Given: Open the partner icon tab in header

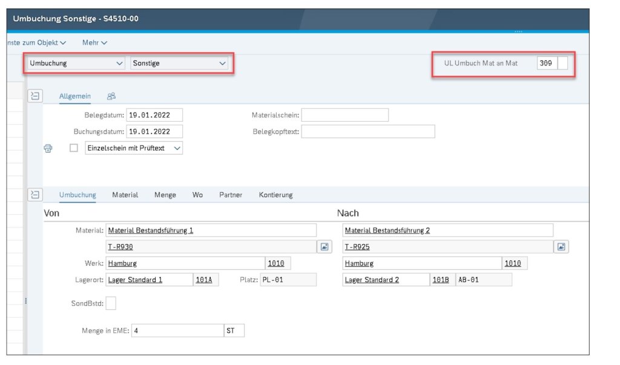Looking at the screenshot, I should coord(111,96).
